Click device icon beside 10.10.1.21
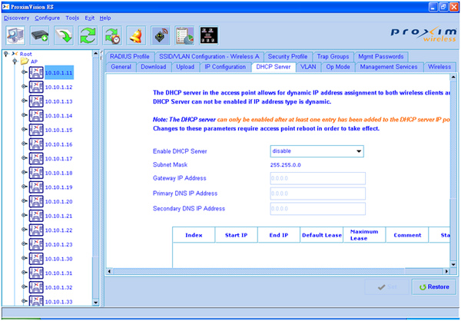This screenshot has height=321, width=461. pos(36,216)
